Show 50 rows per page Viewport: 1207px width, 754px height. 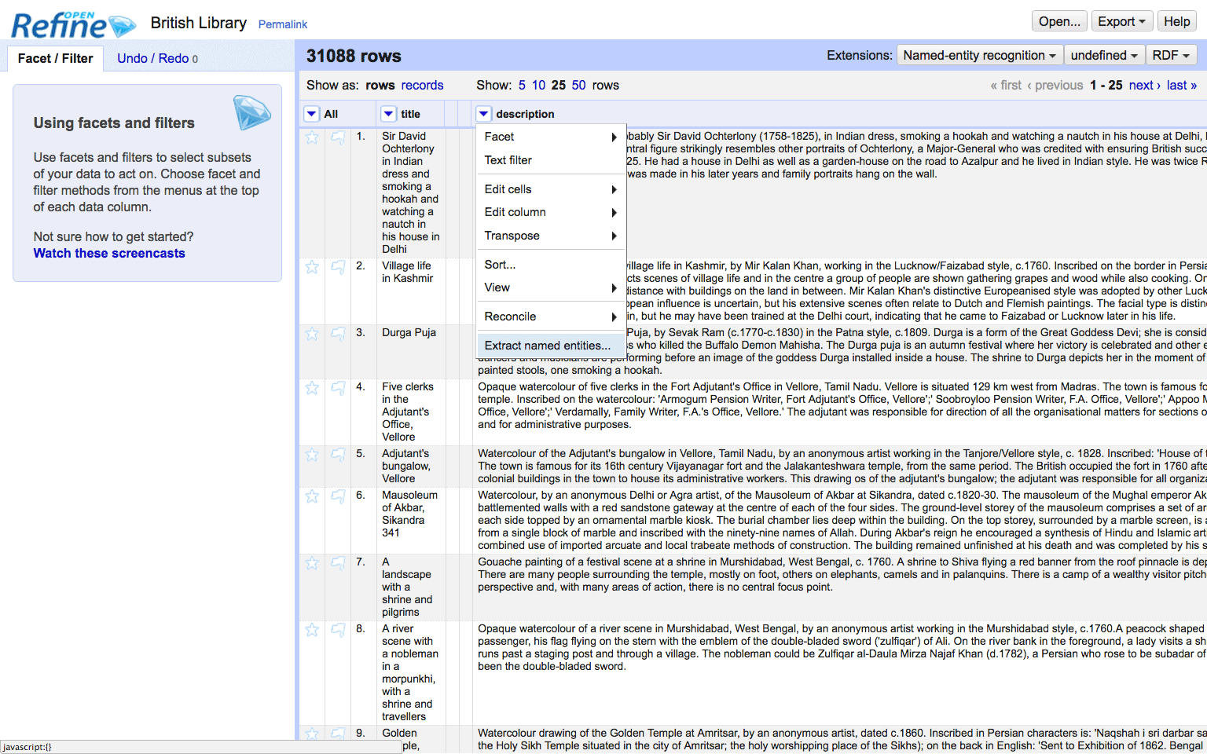[x=578, y=85]
